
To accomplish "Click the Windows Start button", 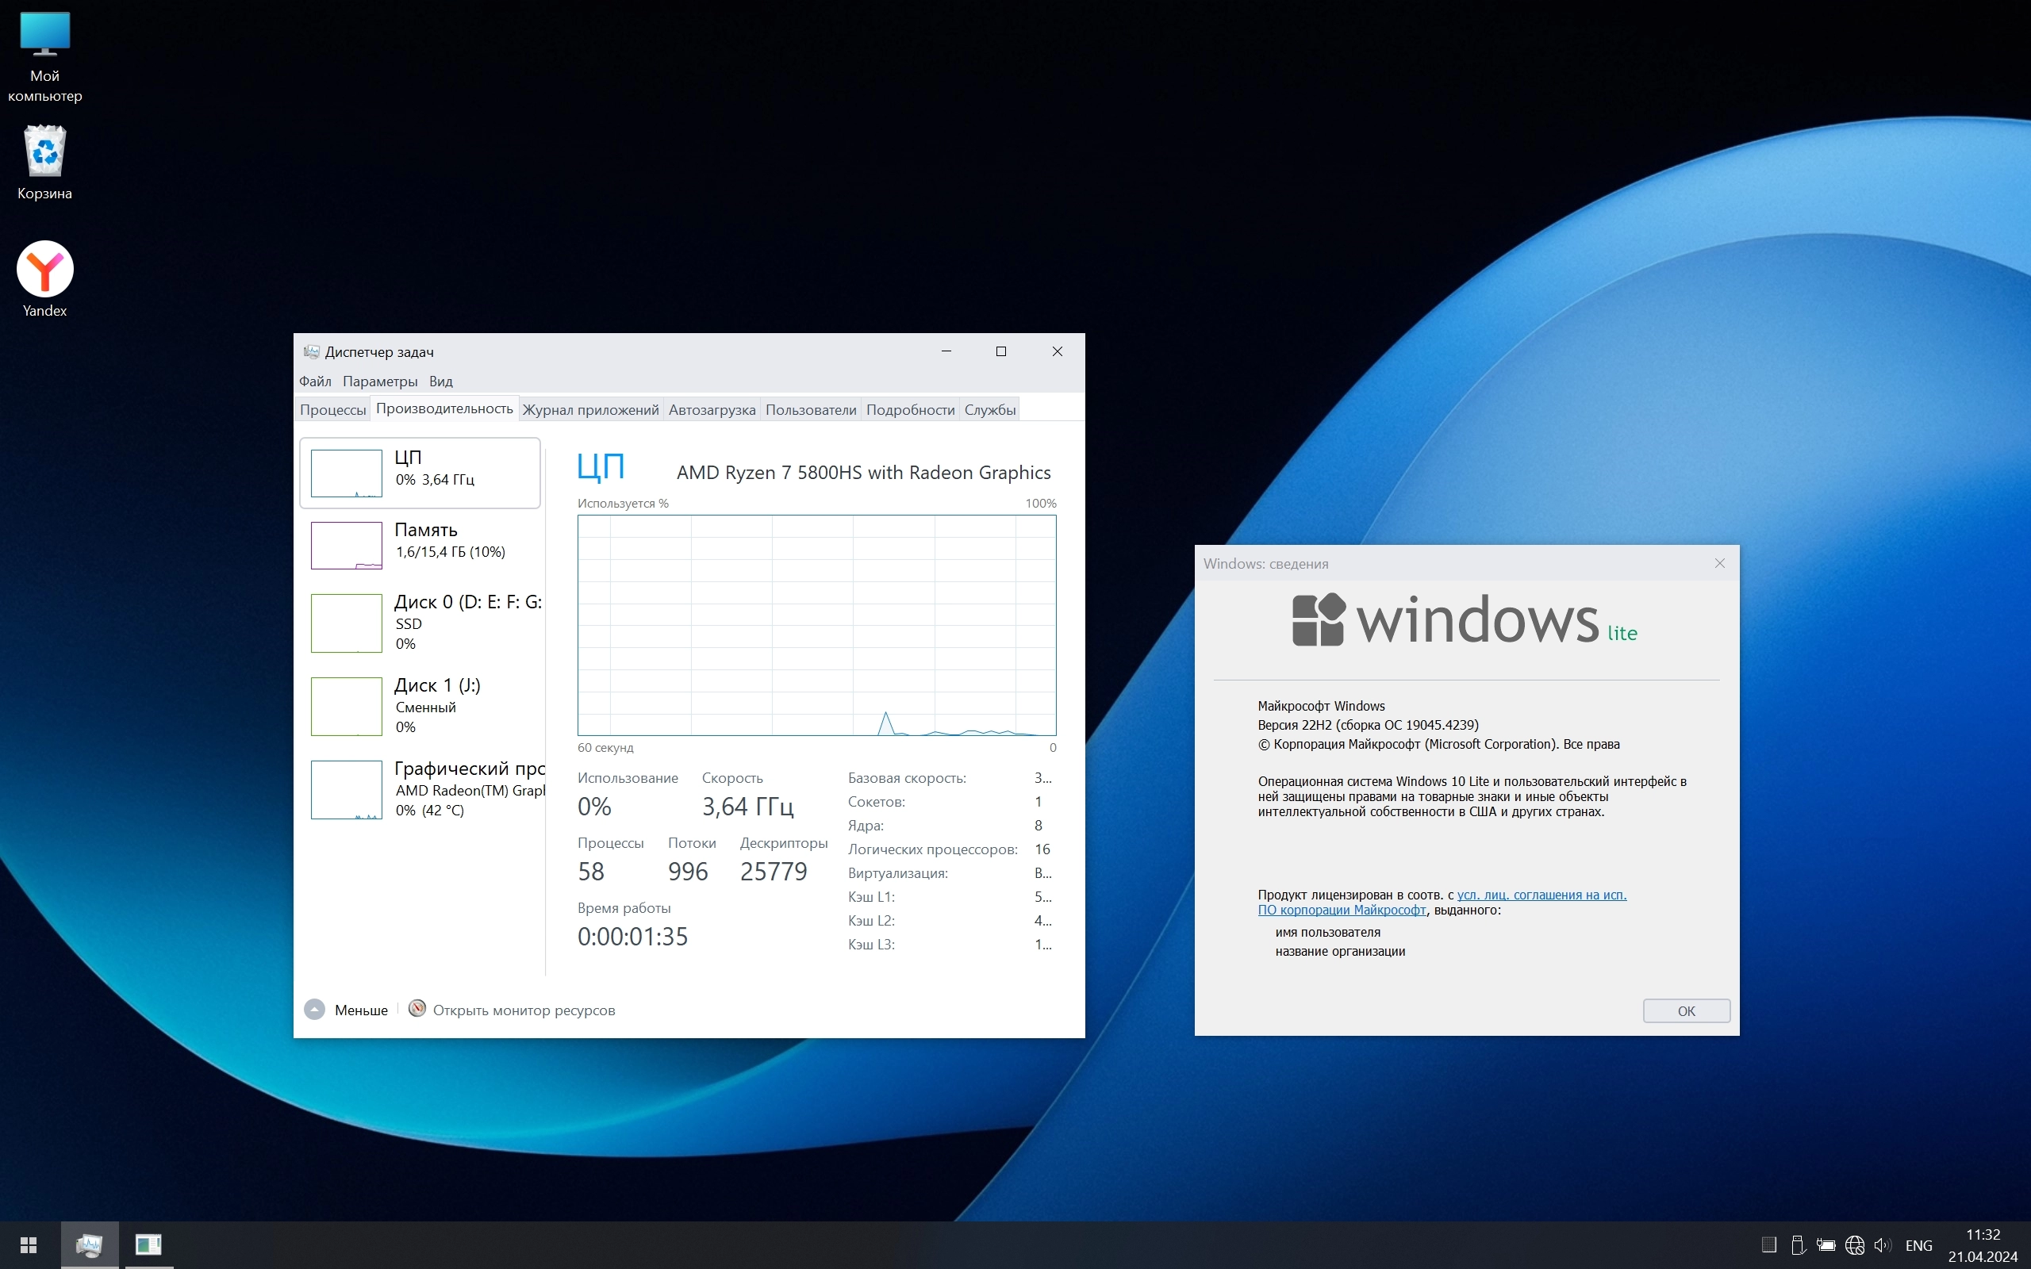I will pos(29,1244).
